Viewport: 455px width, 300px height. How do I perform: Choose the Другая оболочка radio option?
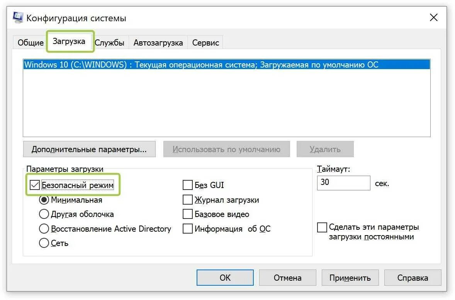coord(44,214)
